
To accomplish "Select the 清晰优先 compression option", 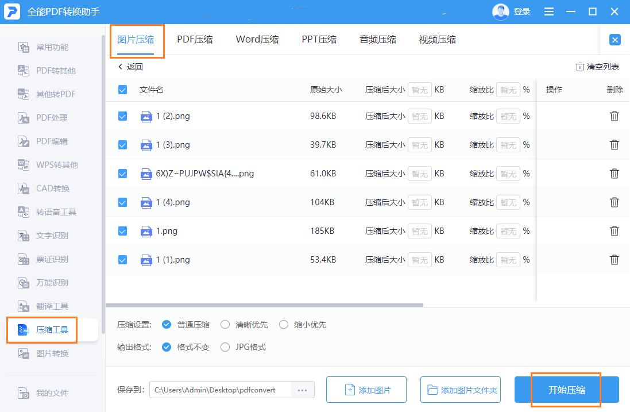I will [x=224, y=324].
